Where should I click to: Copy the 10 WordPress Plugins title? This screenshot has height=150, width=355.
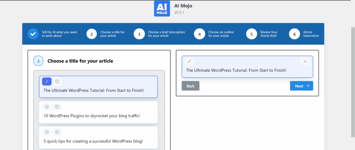(x=57, y=107)
